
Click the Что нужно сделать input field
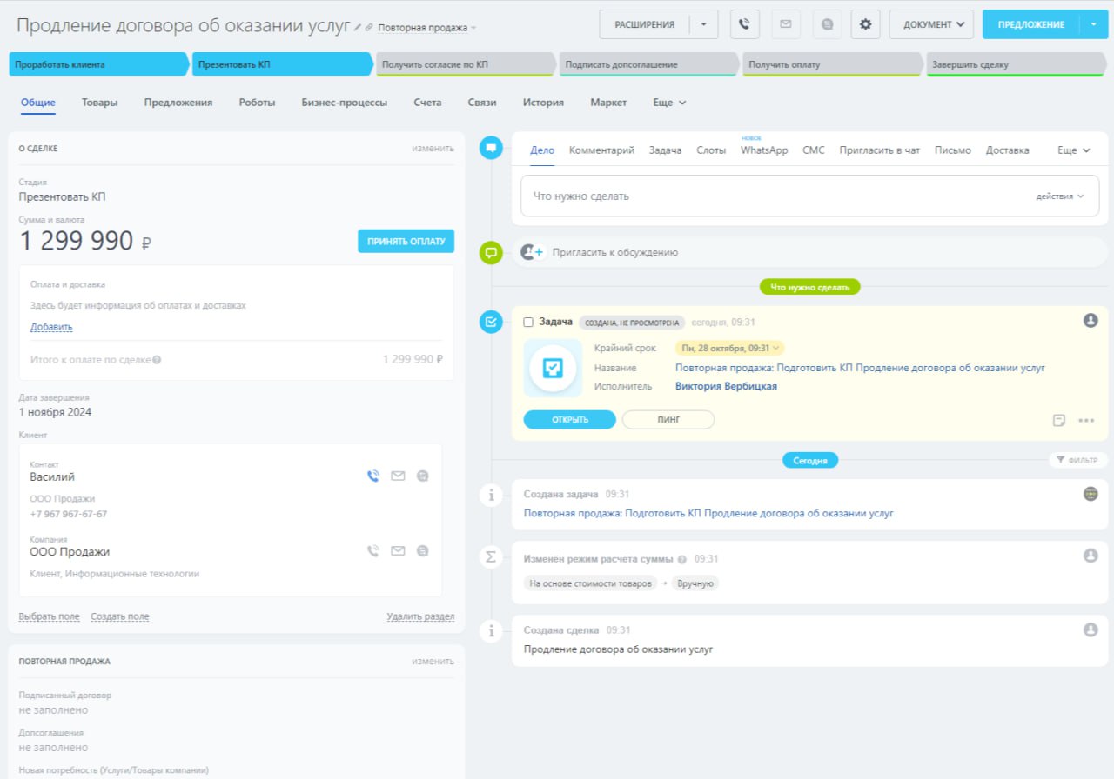coord(766,196)
